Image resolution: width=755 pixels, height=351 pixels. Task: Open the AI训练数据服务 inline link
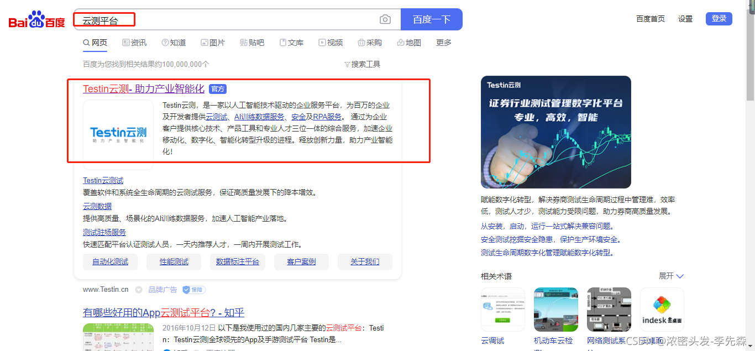click(x=259, y=117)
